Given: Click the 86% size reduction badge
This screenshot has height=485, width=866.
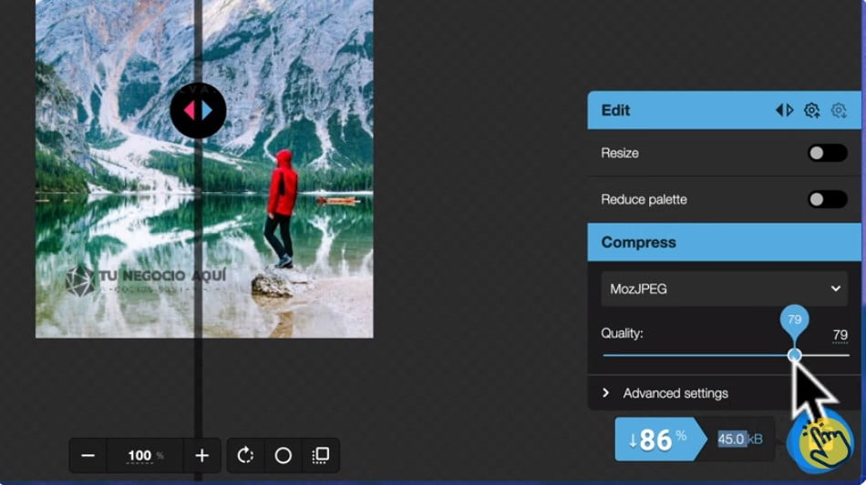Looking at the screenshot, I should point(660,440).
